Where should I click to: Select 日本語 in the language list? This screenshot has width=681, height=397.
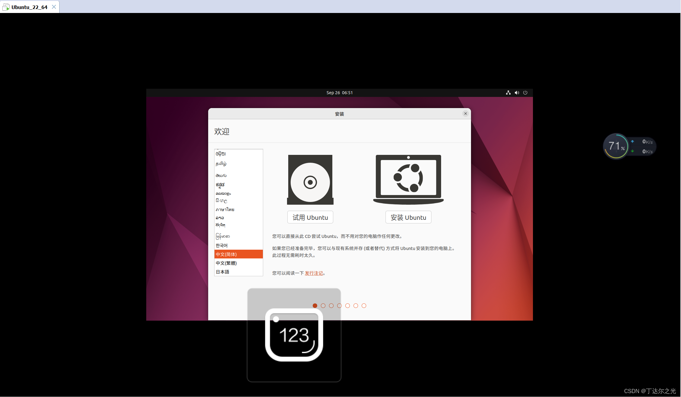pyautogui.click(x=238, y=272)
